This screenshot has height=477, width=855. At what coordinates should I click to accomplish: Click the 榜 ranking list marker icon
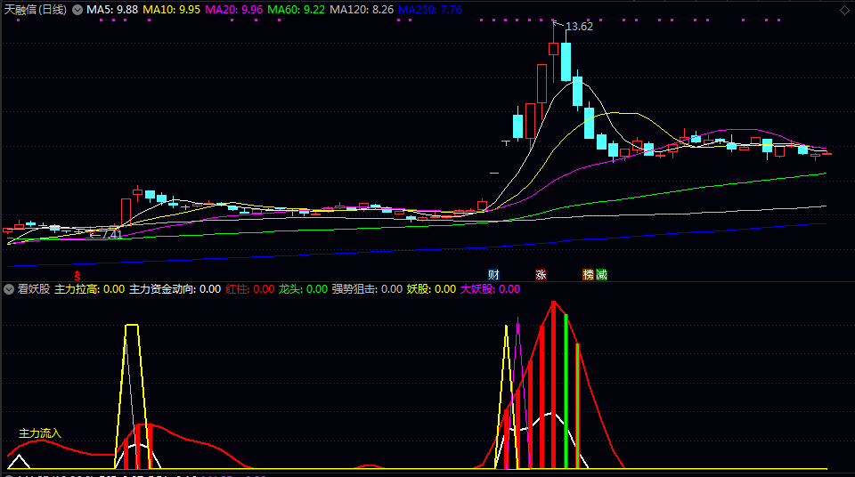click(x=589, y=275)
